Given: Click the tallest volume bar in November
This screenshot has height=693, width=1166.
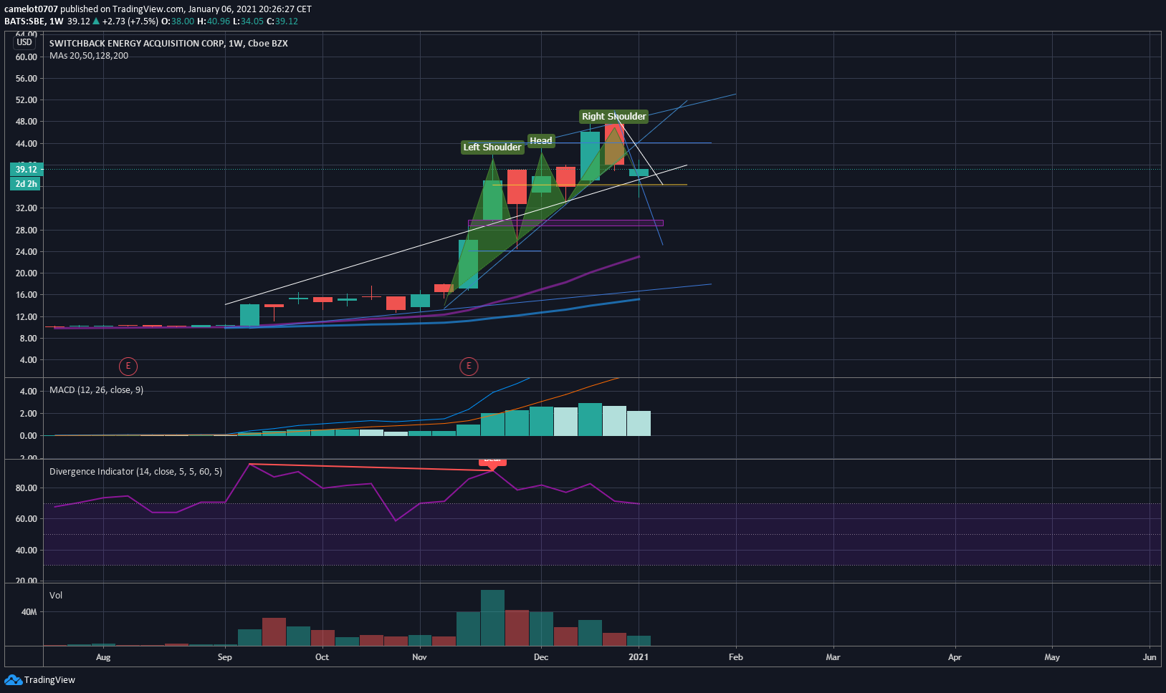Looking at the screenshot, I should (492, 618).
